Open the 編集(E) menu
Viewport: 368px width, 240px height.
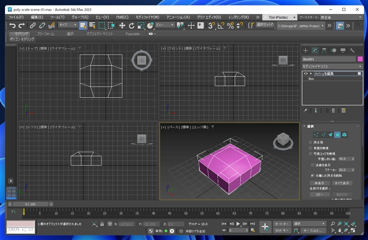(37, 17)
